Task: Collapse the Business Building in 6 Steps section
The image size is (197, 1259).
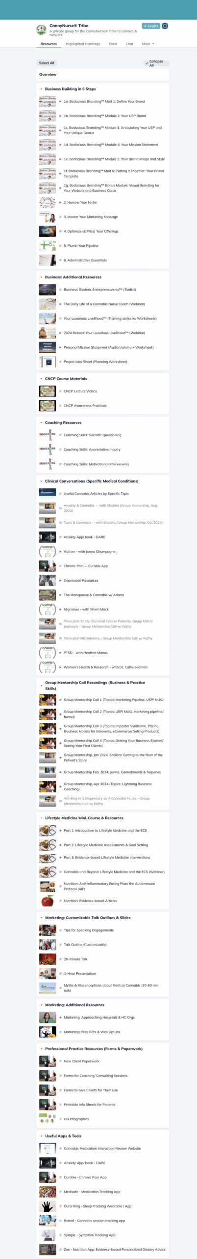Action: [41, 89]
